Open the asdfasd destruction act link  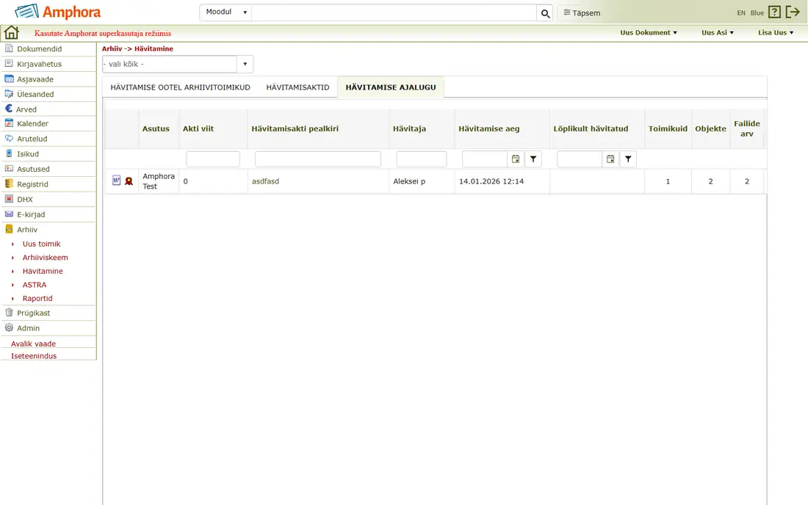(x=265, y=181)
